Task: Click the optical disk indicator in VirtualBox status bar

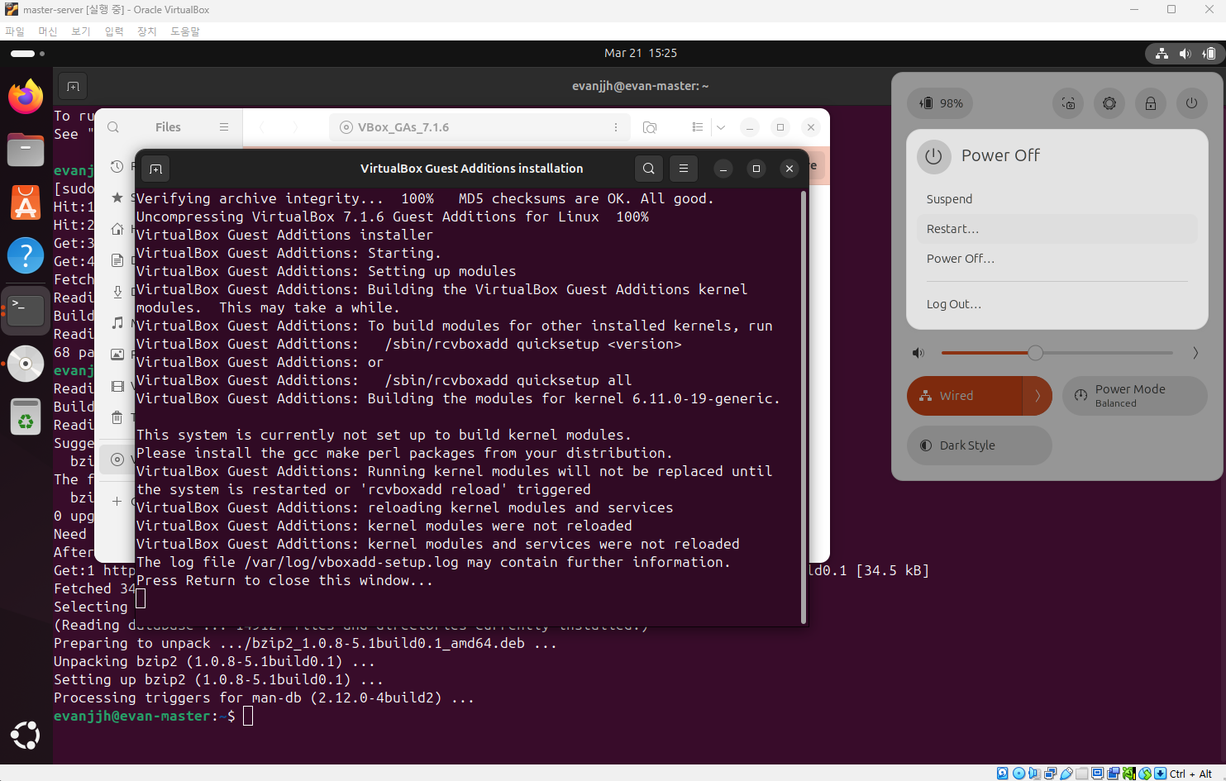Action: (x=1018, y=774)
